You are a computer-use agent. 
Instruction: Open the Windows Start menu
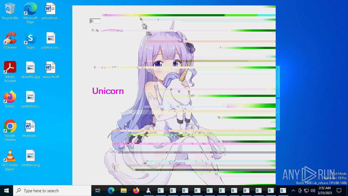click(7, 191)
